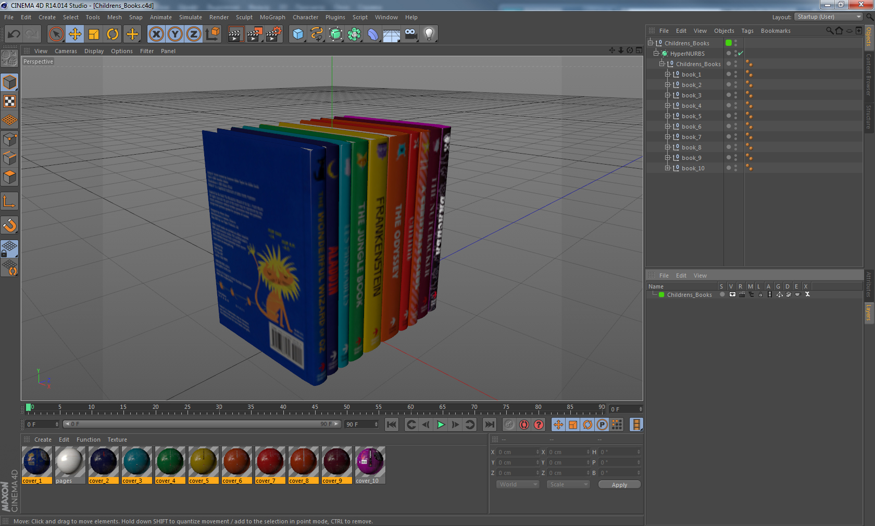The width and height of the screenshot is (875, 526).
Task: Expand book_6 in object tree
Action: click(x=667, y=127)
